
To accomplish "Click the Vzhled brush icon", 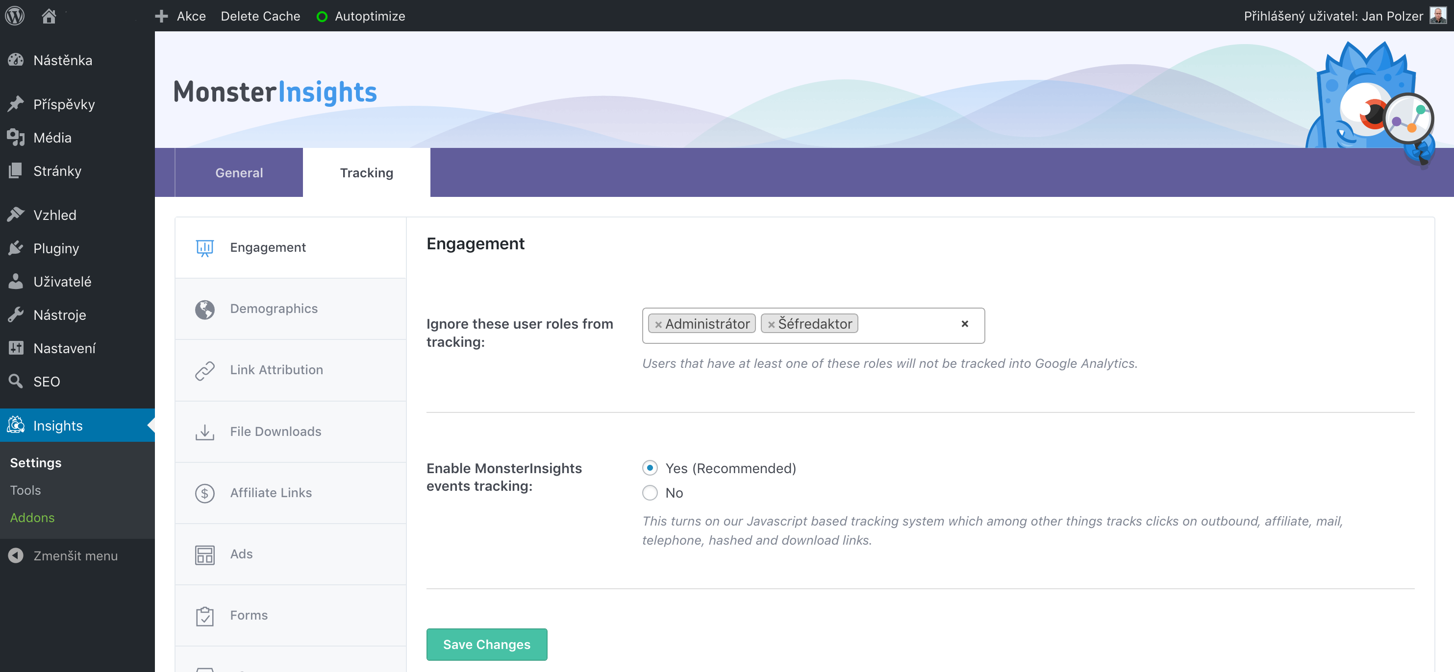I will (16, 214).
